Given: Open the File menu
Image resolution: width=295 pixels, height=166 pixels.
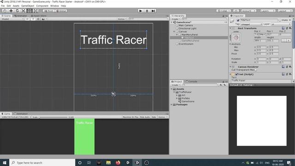Looking at the screenshot, I should pos(3,6).
